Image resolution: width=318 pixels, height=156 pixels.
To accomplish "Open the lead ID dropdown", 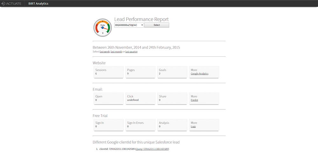I will coord(129,25).
